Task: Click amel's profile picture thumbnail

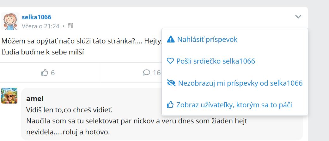Action: (9, 96)
